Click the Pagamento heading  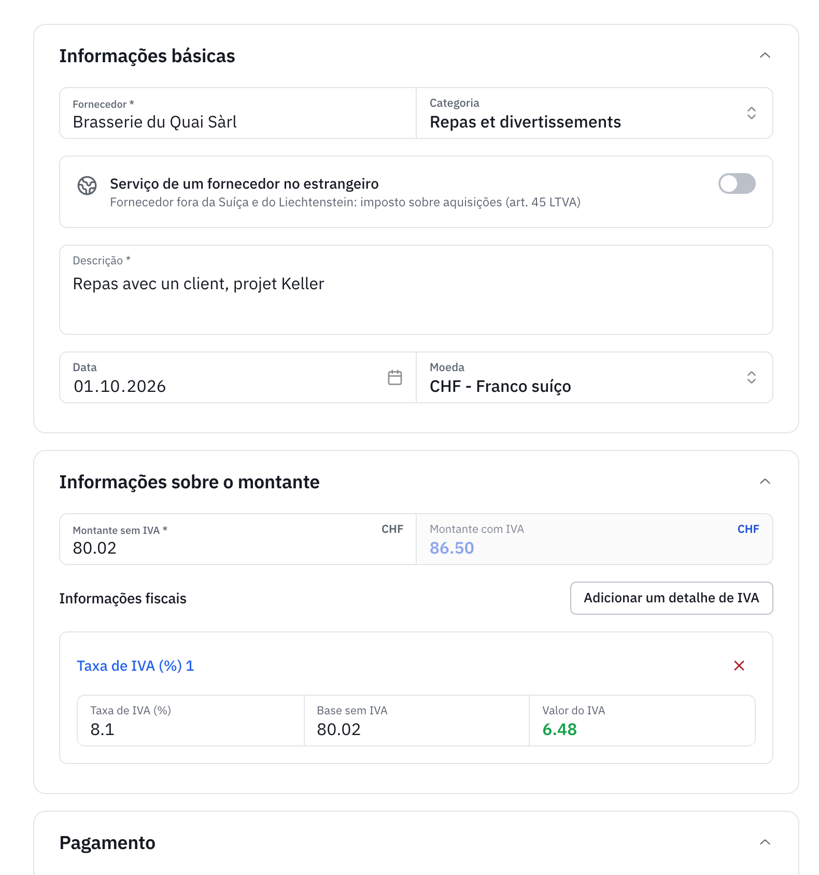pyautogui.click(x=107, y=842)
